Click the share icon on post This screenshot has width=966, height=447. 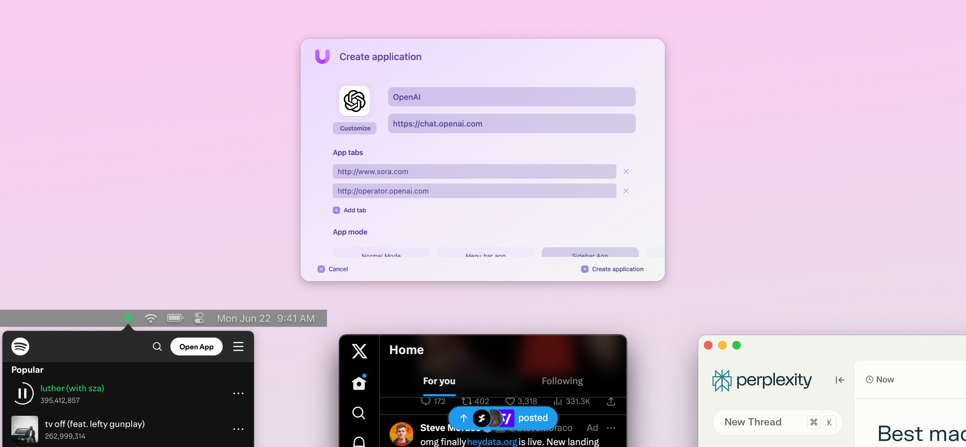click(611, 402)
